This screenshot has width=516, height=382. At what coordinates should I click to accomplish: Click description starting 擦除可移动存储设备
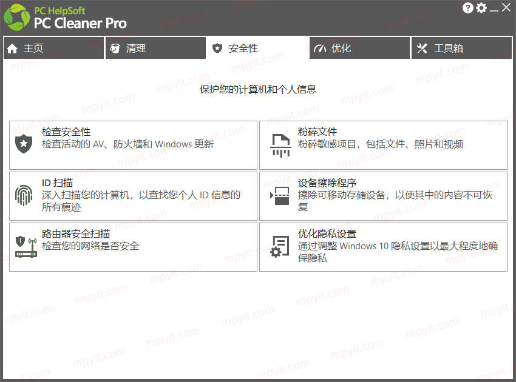pyautogui.click(x=395, y=201)
